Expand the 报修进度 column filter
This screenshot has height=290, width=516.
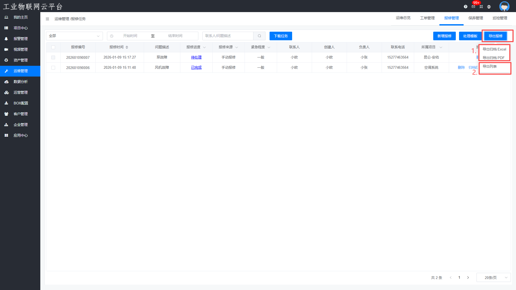[204, 48]
